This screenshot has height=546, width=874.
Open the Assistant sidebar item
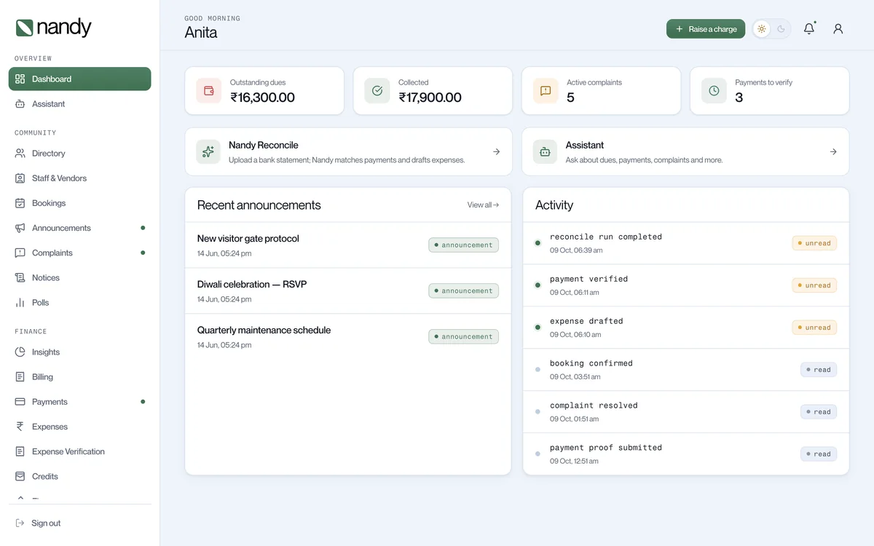(x=79, y=104)
